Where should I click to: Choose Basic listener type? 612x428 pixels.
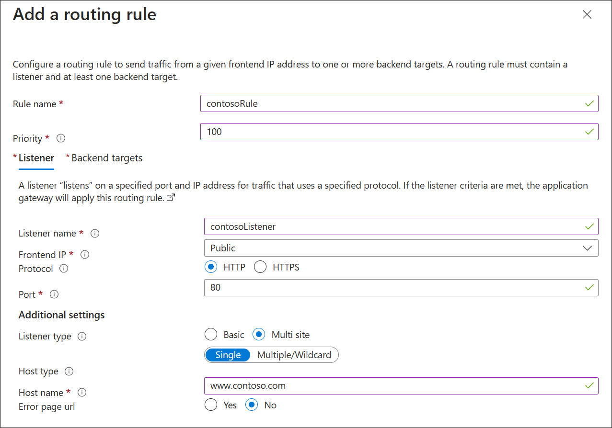[x=211, y=334]
